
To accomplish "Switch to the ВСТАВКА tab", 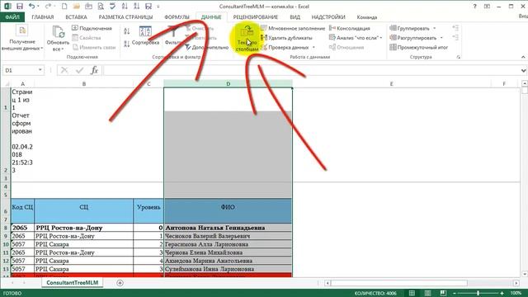I will (76, 16).
